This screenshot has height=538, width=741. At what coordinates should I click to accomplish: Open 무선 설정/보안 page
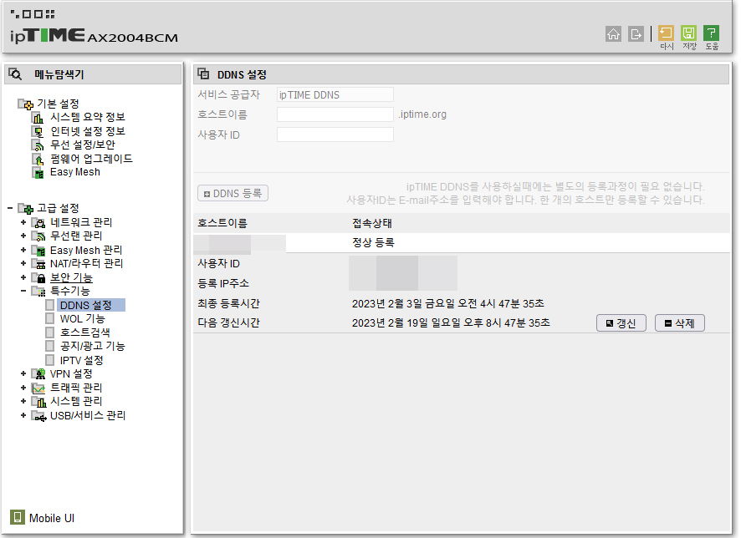[x=83, y=145]
